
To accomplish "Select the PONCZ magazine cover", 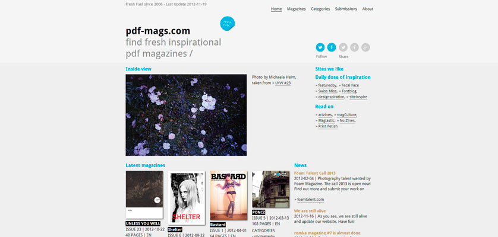I will click(x=270, y=189).
